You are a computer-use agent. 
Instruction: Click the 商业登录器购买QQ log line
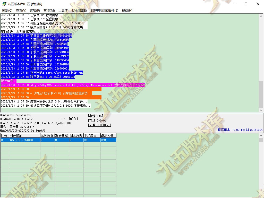[36, 36]
